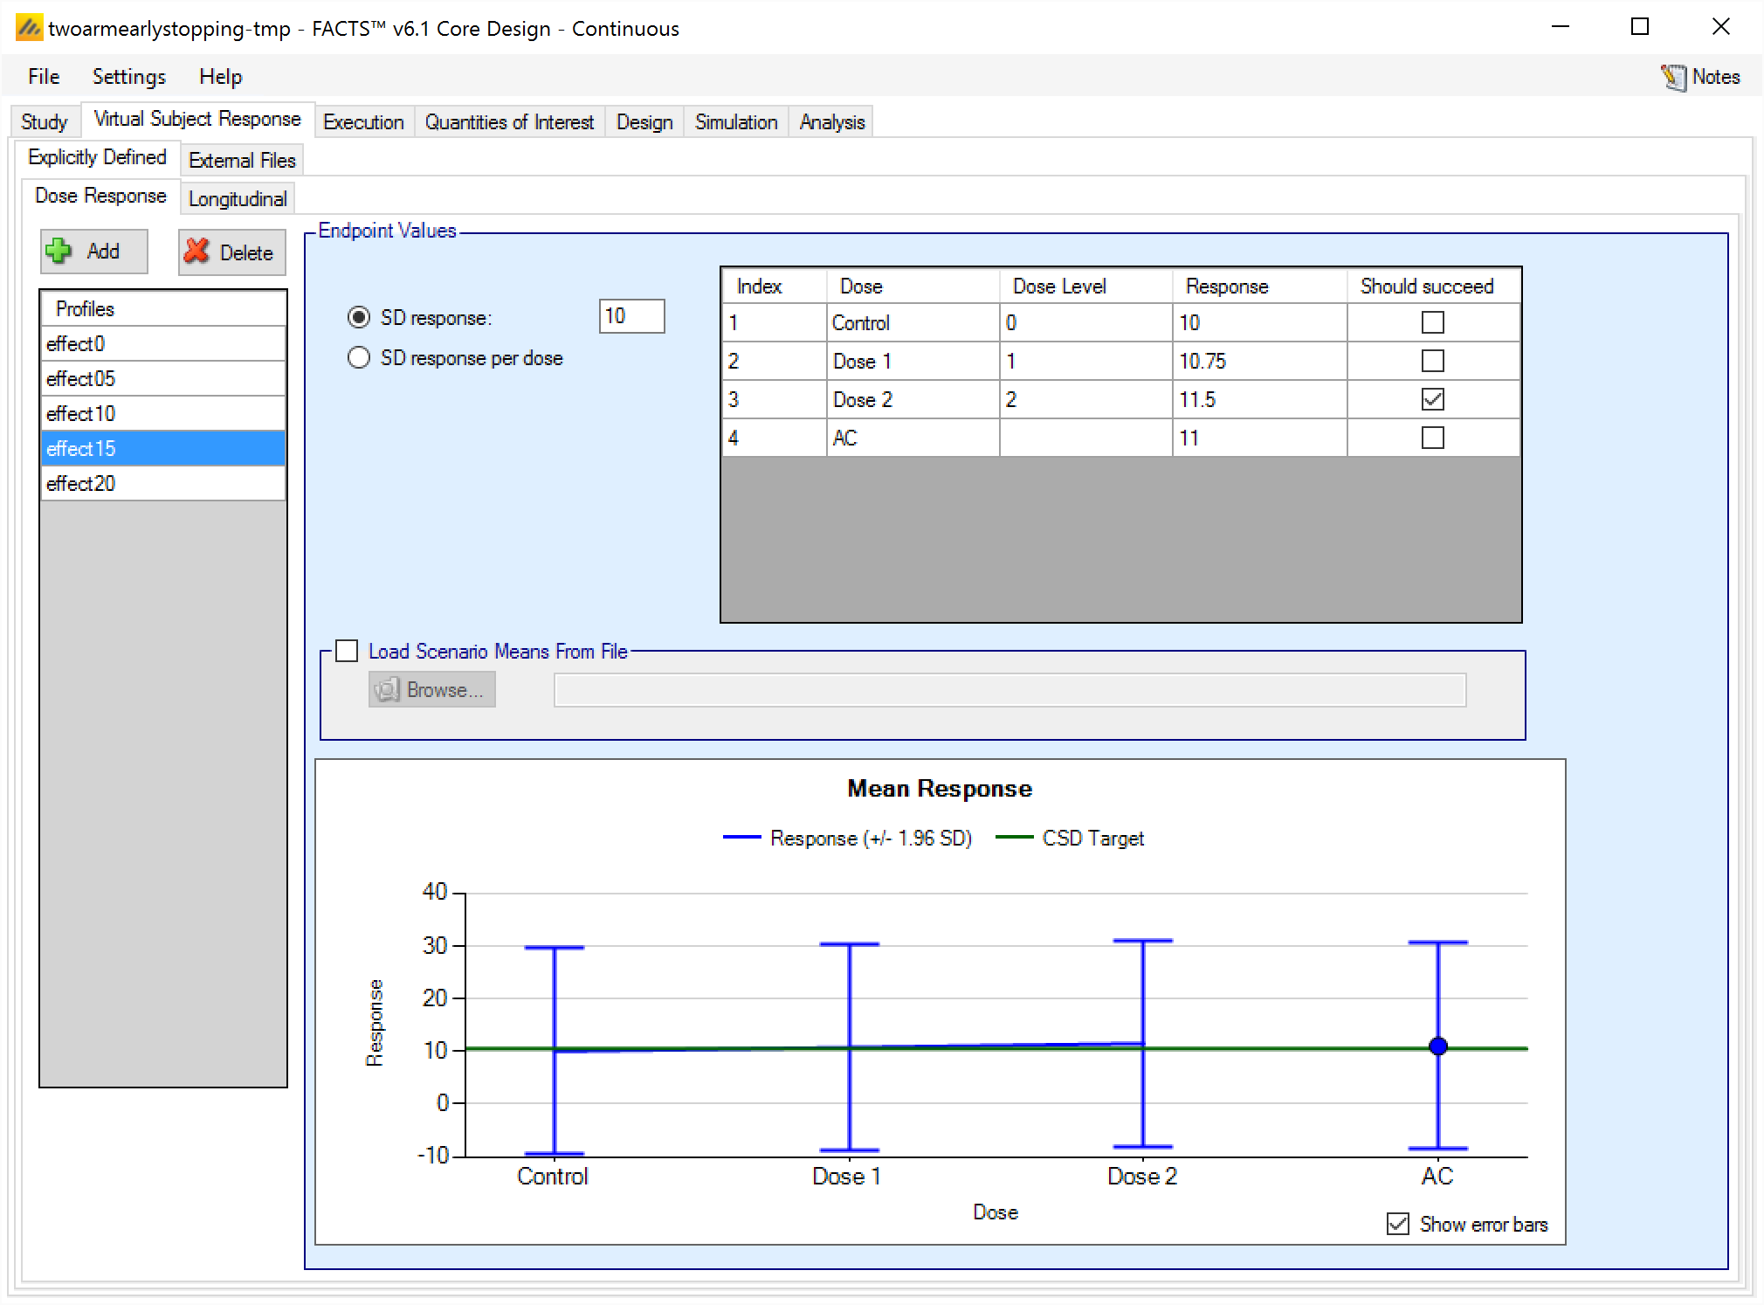Open the Settings menu
Image resolution: width=1764 pixels, height=1305 pixels.
coord(128,77)
